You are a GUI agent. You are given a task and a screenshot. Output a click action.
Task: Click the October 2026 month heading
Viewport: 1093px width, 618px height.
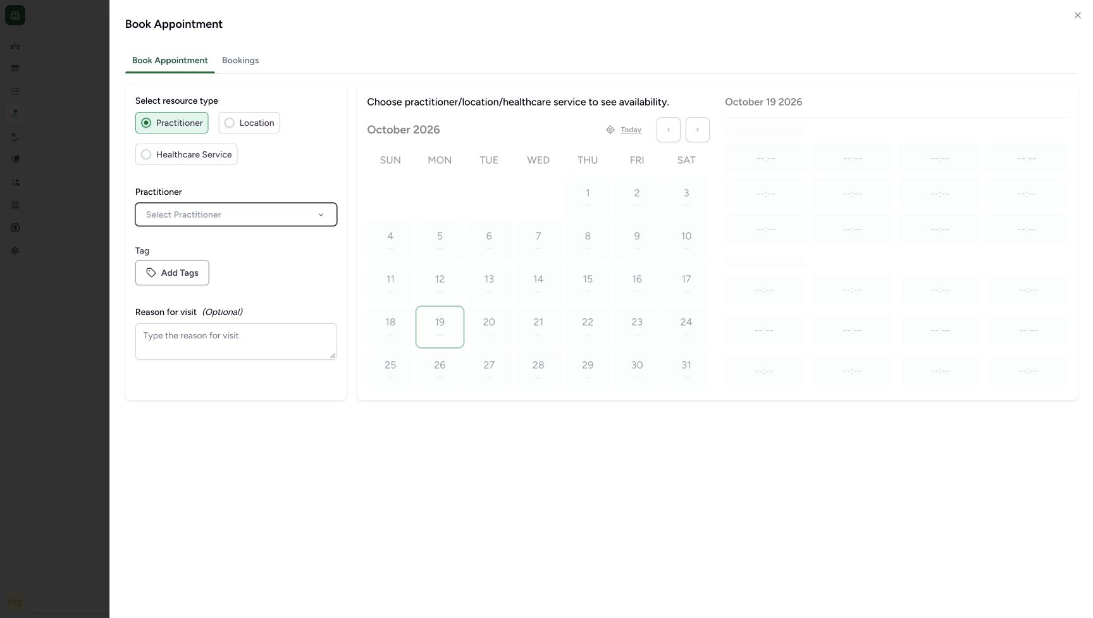[x=404, y=130]
